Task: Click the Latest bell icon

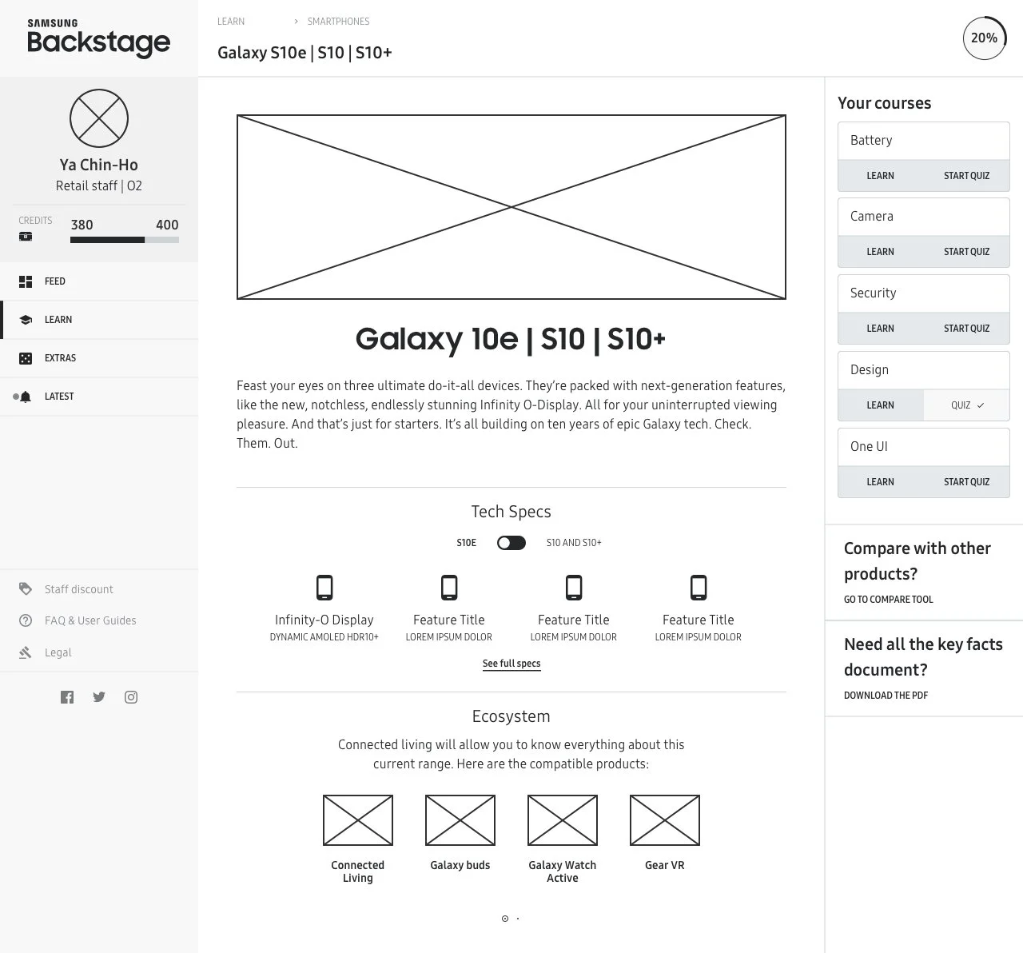Action: (26, 397)
